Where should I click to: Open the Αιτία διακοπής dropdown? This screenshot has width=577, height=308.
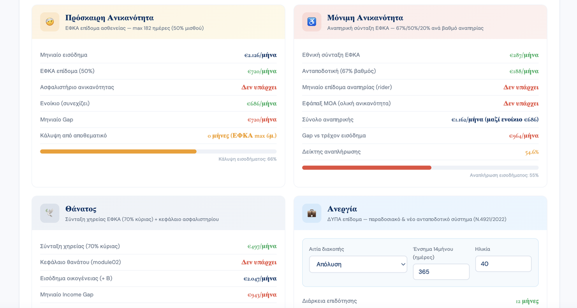(358, 265)
